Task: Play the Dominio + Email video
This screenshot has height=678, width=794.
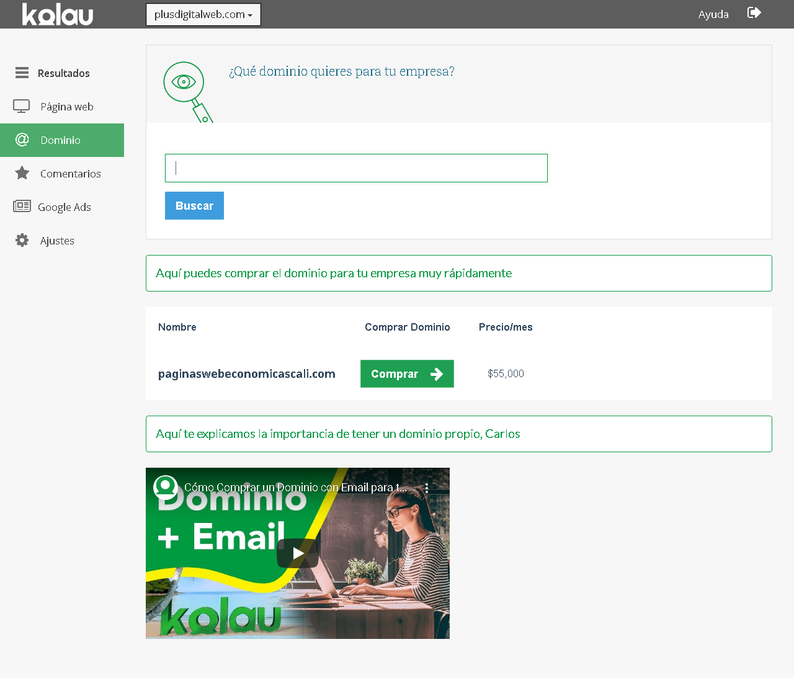Action: click(298, 553)
